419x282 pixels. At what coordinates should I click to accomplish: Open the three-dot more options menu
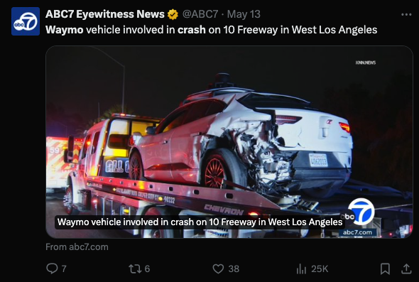tap(406, 14)
